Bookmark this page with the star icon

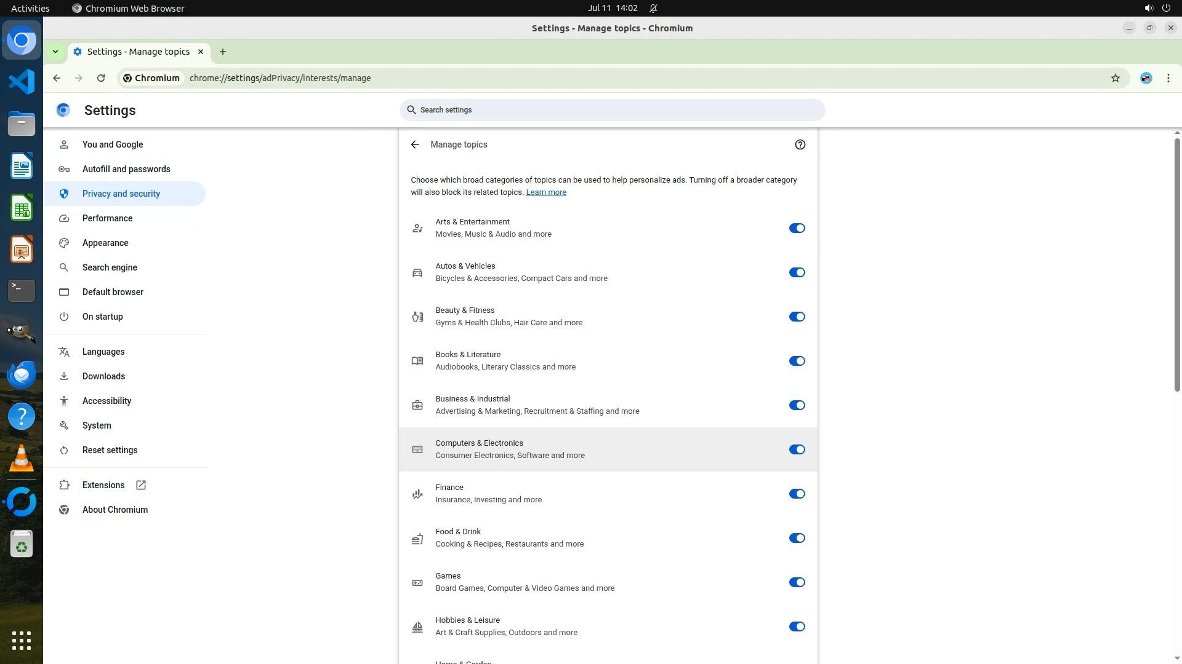[x=1115, y=78]
